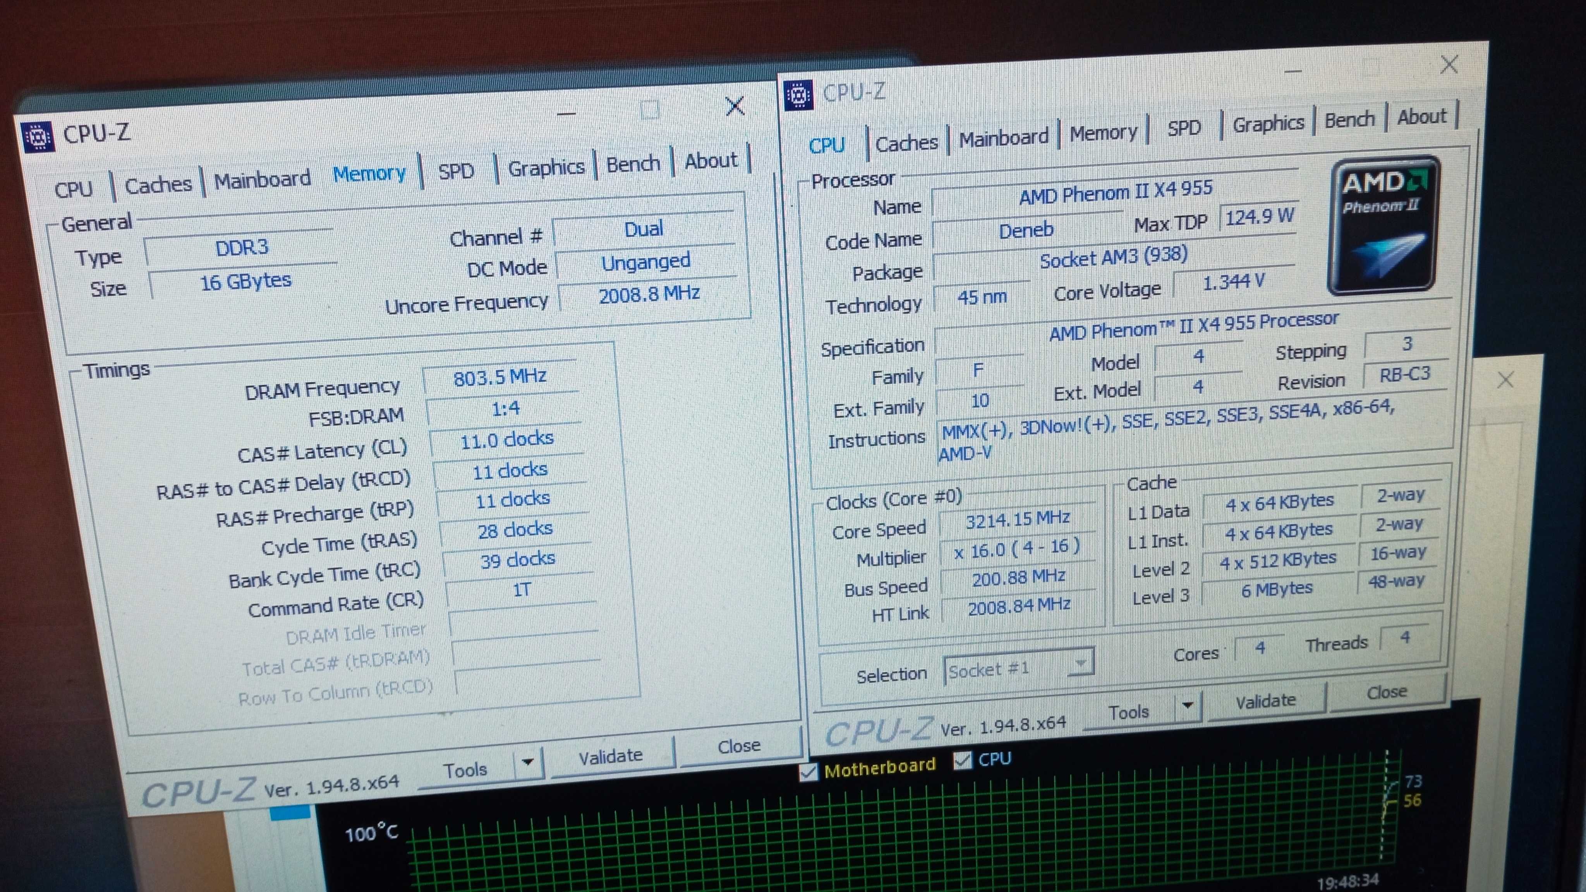Minimize the Memory CPU-Z window
The height and width of the screenshot is (892, 1586).
tap(566, 114)
